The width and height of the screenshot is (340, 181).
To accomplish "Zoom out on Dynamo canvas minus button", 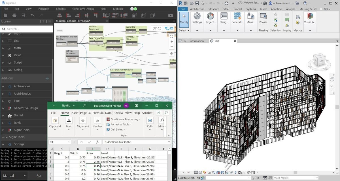I will (x=172, y=47).
